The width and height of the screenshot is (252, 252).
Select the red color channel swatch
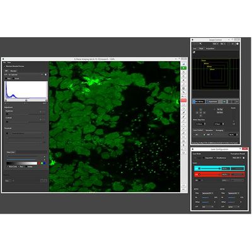click(x=39, y=163)
